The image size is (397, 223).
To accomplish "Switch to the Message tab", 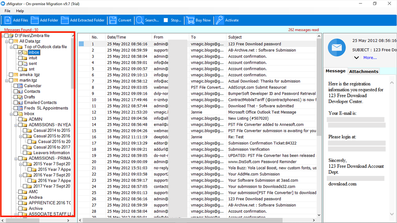I will pyautogui.click(x=335, y=71).
